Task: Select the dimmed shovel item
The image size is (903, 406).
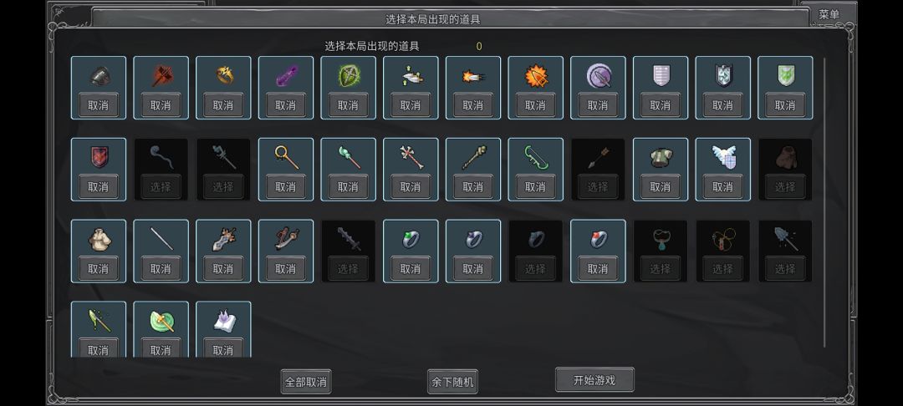Action: [785, 268]
